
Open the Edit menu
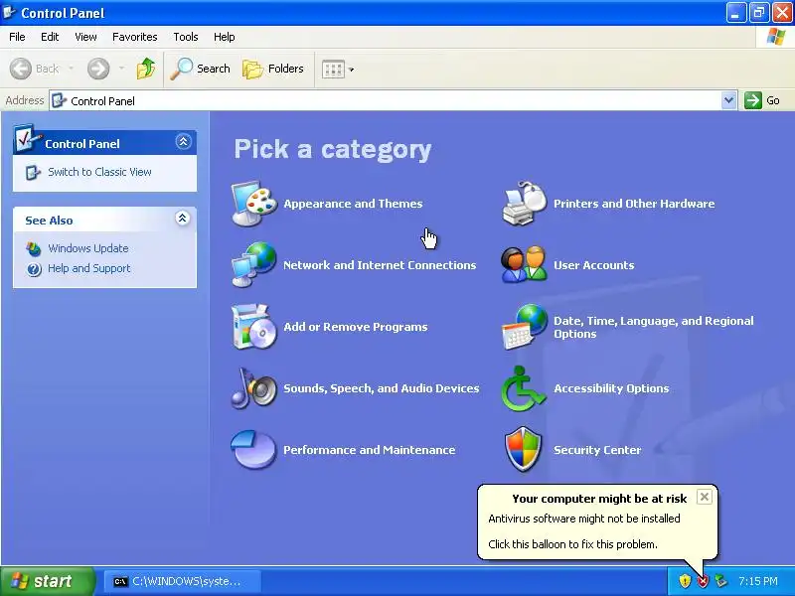pyautogui.click(x=50, y=37)
